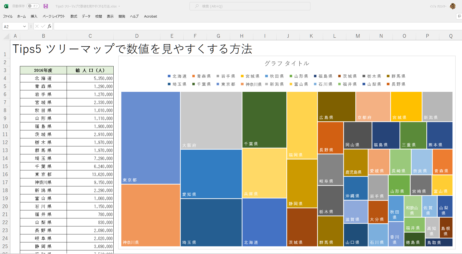Click the Select All corner triangle

pyautogui.click(x=6, y=36)
